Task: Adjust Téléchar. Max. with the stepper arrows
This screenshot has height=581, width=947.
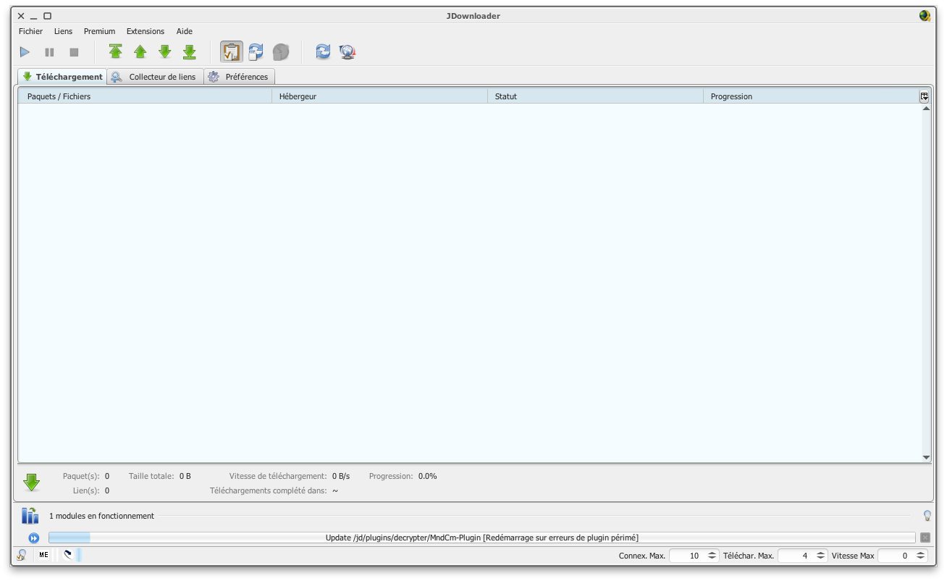Action: pos(820,556)
